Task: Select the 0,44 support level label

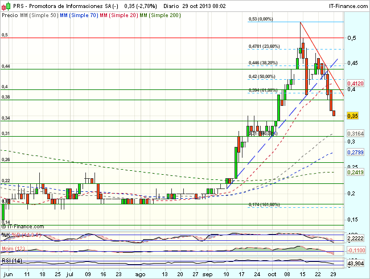Action: point(6,66)
